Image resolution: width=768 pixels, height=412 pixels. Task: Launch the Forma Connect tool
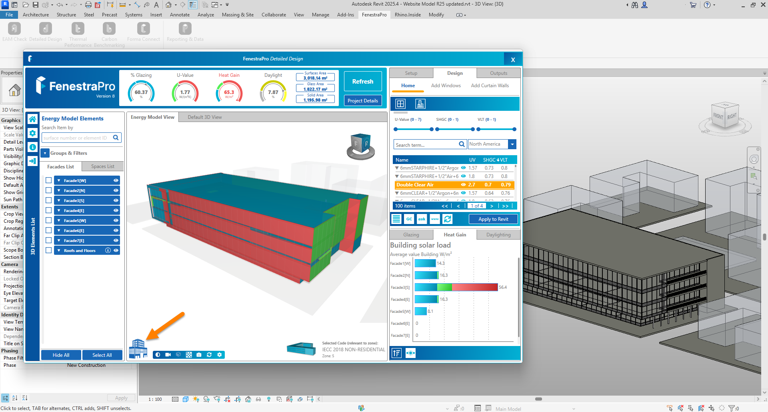coord(144,32)
